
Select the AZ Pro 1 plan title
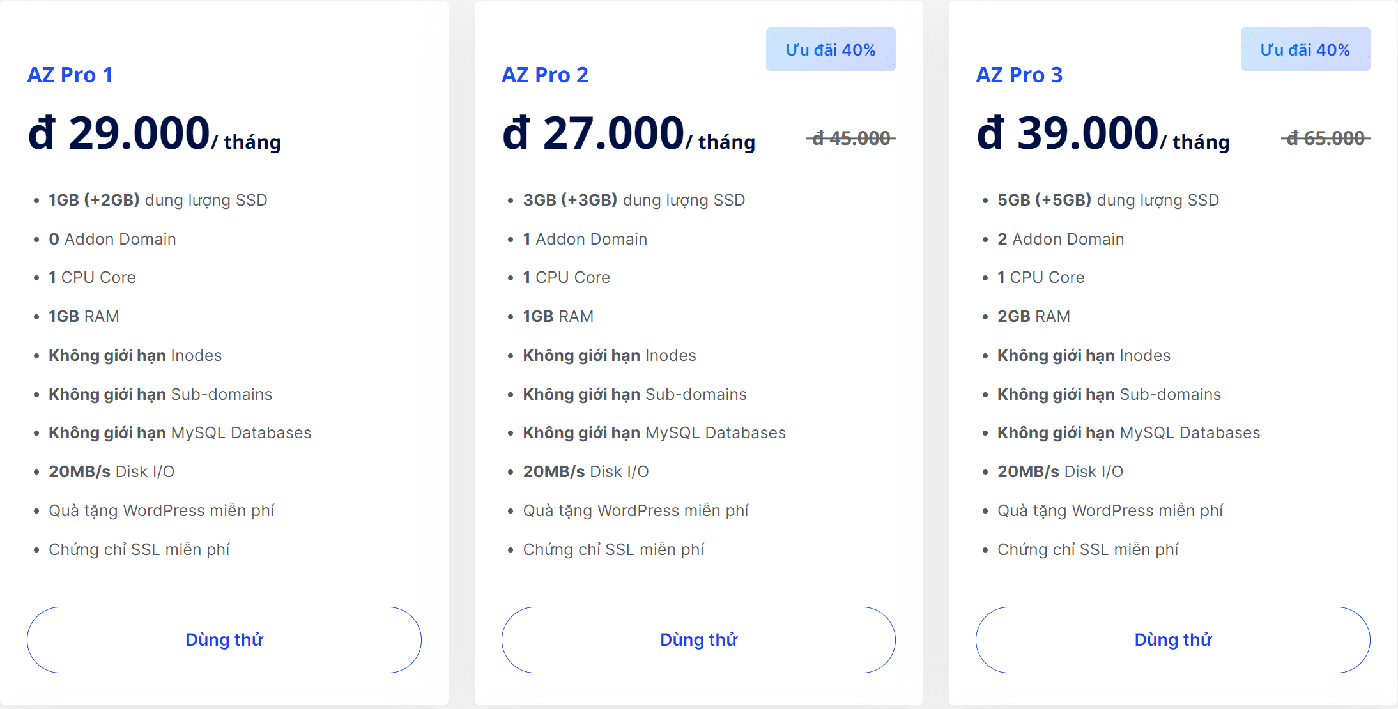pos(70,75)
